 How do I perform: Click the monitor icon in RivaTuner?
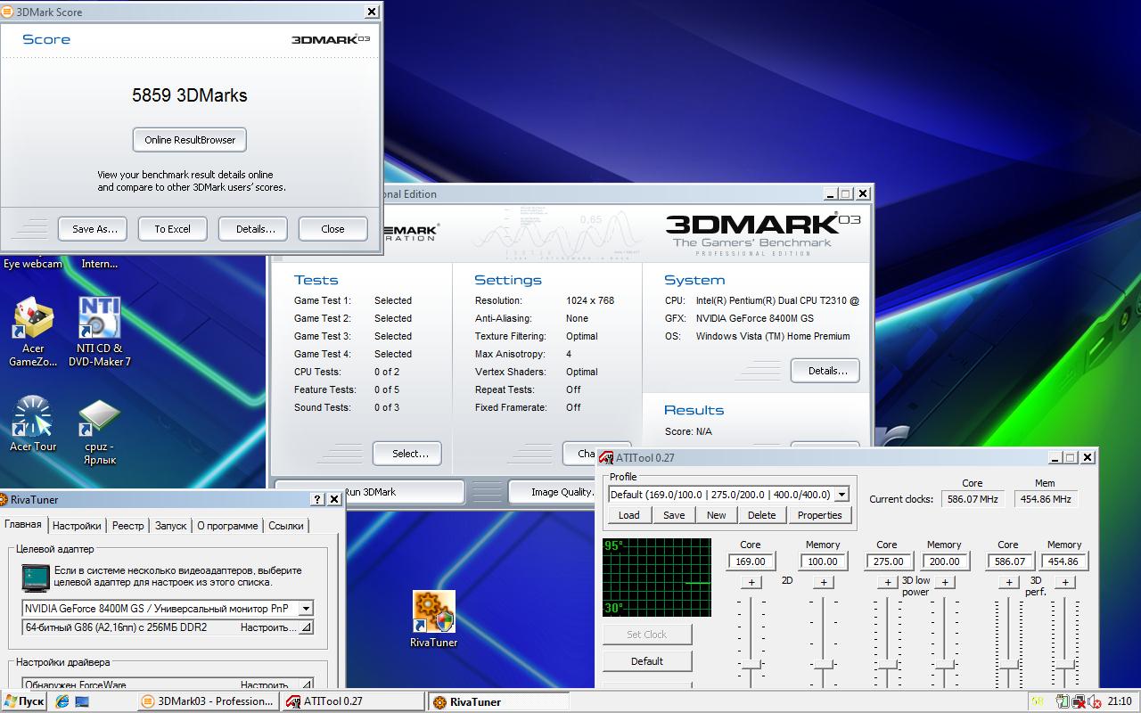click(x=37, y=577)
